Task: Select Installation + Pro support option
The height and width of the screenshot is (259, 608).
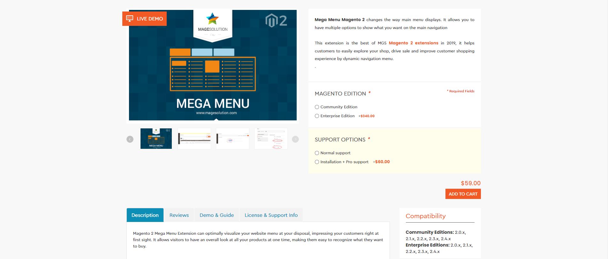Action: pyautogui.click(x=317, y=162)
